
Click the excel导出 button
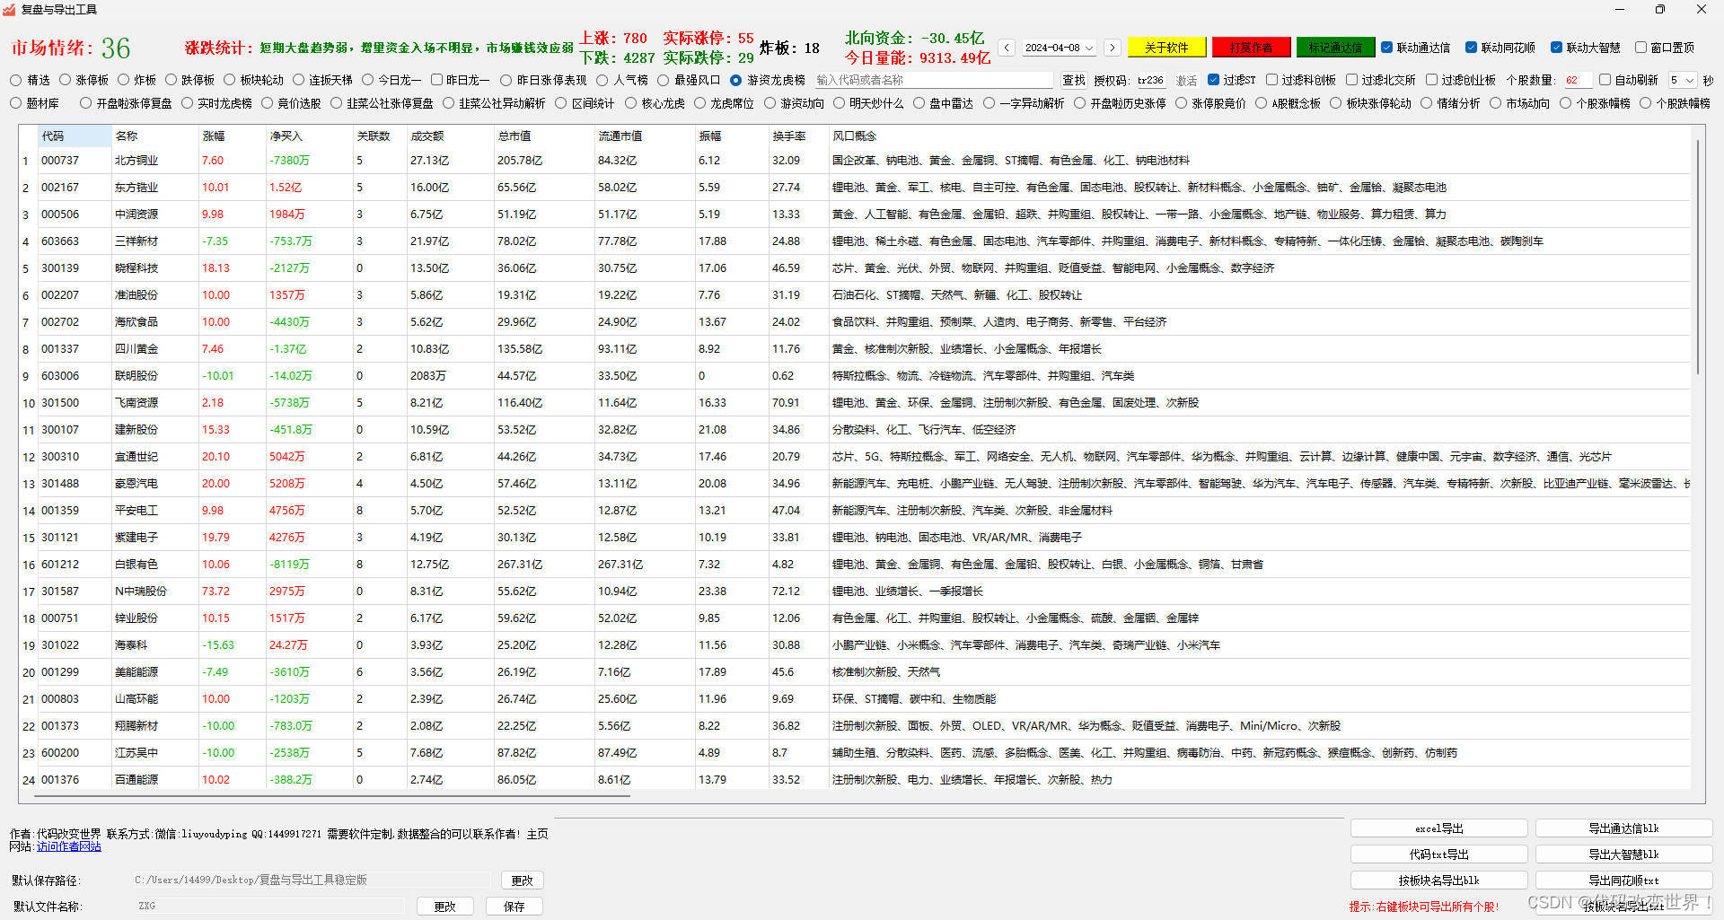click(x=1438, y=828)
